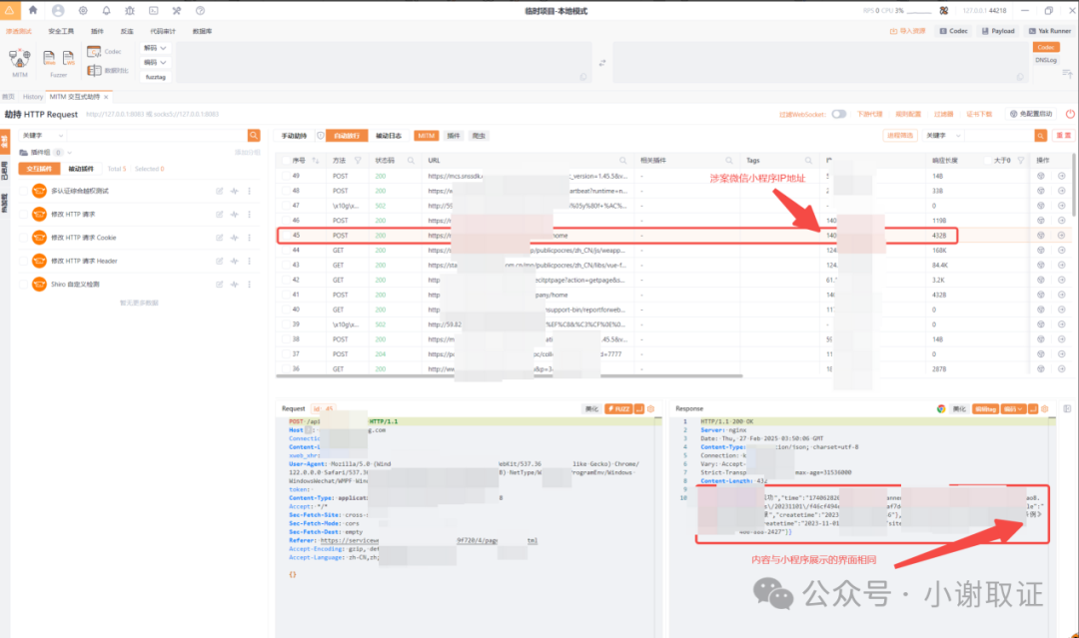Switch to the 被动日志 tab

pos(389,136)
